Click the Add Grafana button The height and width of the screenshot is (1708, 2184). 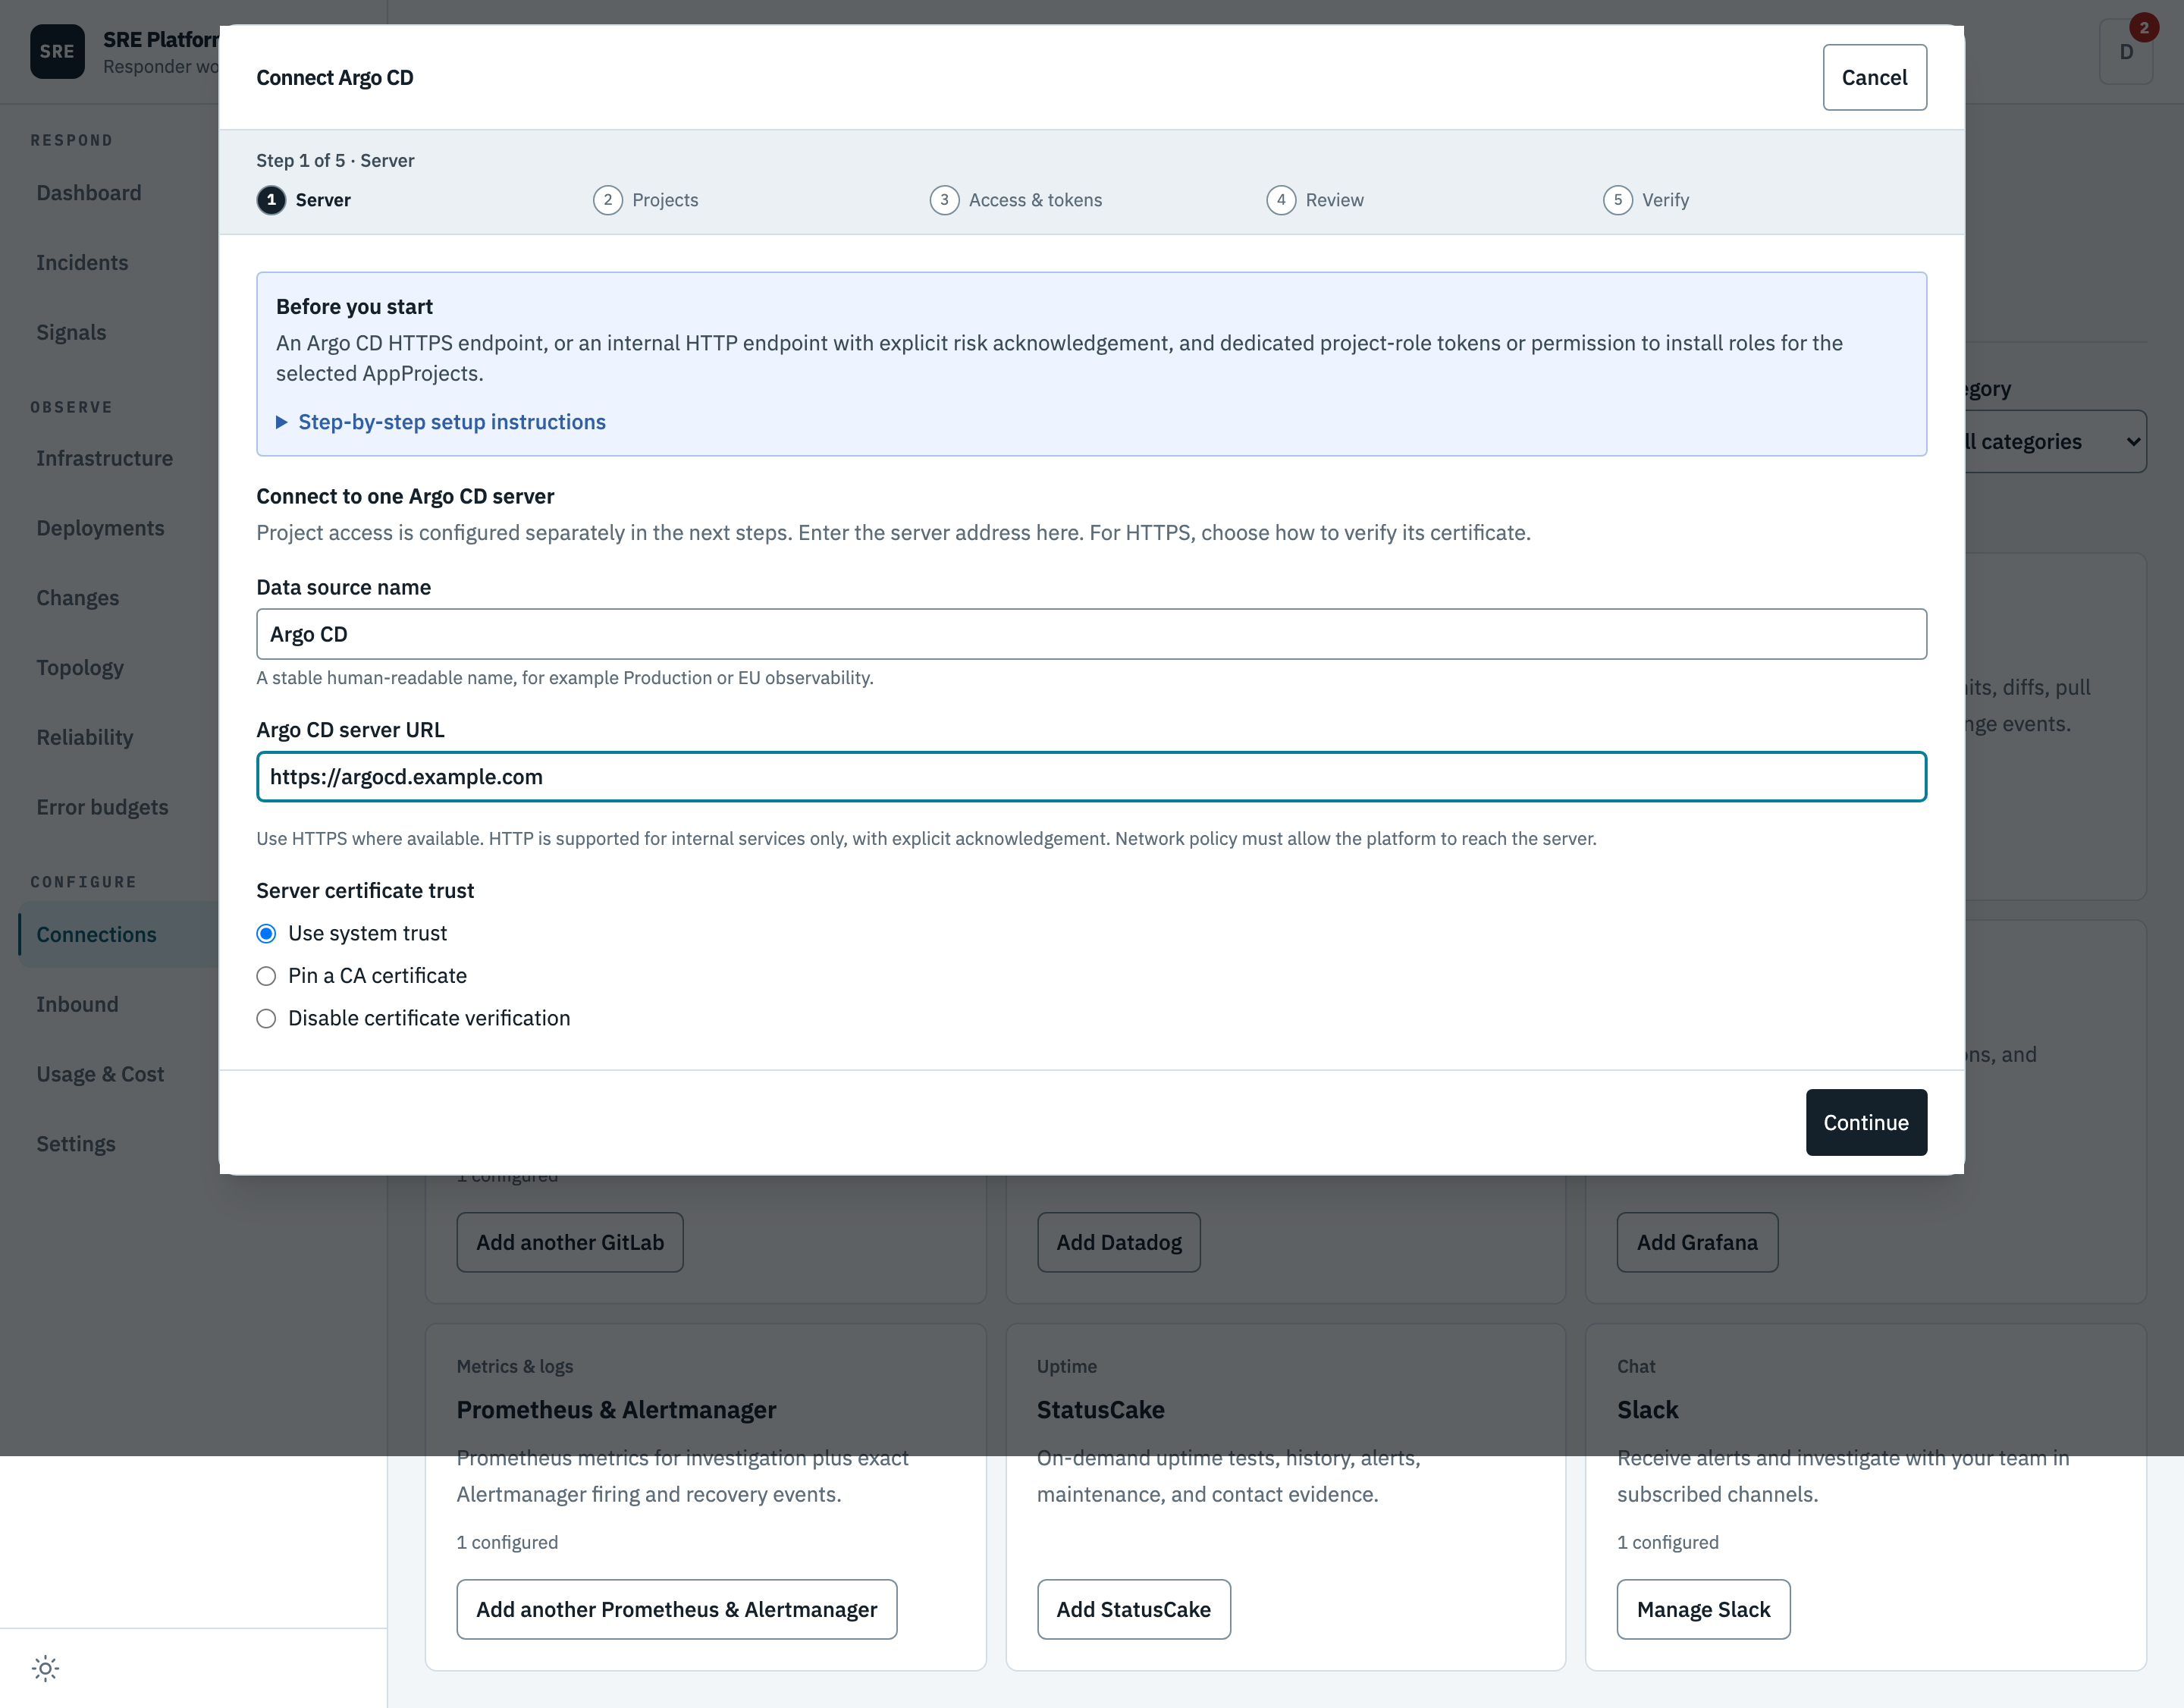coord(1697,1242)
